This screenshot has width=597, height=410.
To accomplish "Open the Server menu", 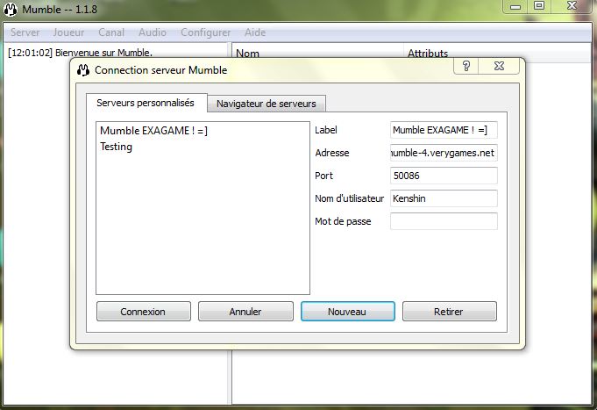I will click(x=25, y=32).
